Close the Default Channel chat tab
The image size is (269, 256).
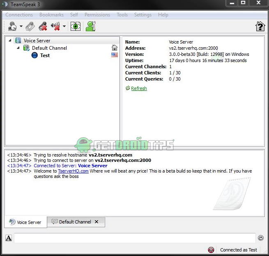click(97, 221)
